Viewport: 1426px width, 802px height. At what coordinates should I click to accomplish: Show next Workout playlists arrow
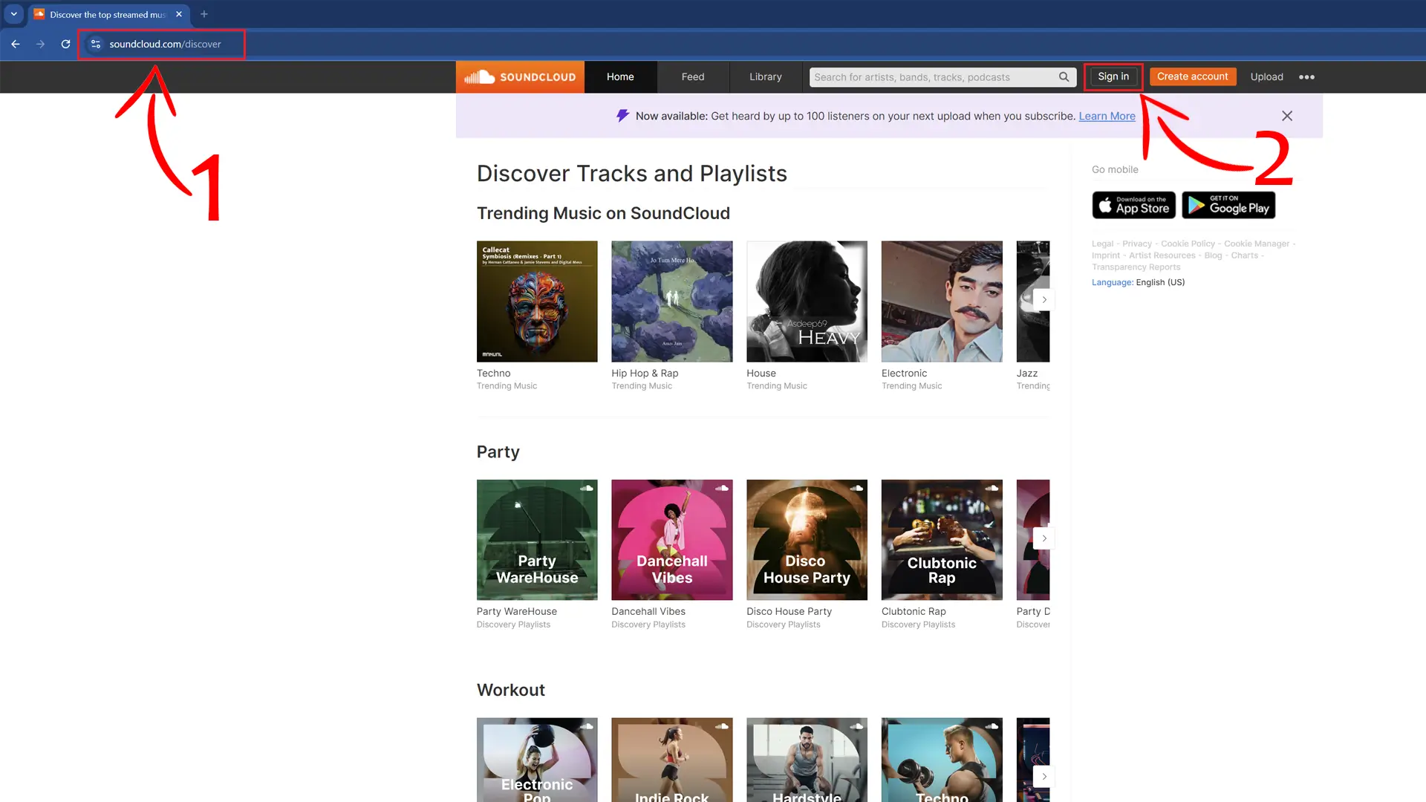(x=1044, y=777)
